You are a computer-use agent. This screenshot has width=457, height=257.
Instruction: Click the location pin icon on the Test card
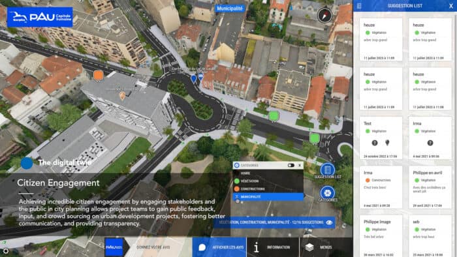click(x=387, y=143)
